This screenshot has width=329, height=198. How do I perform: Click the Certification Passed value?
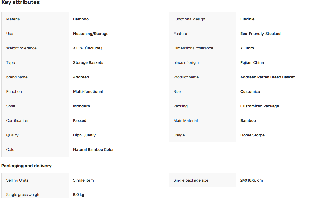(80, 120)
